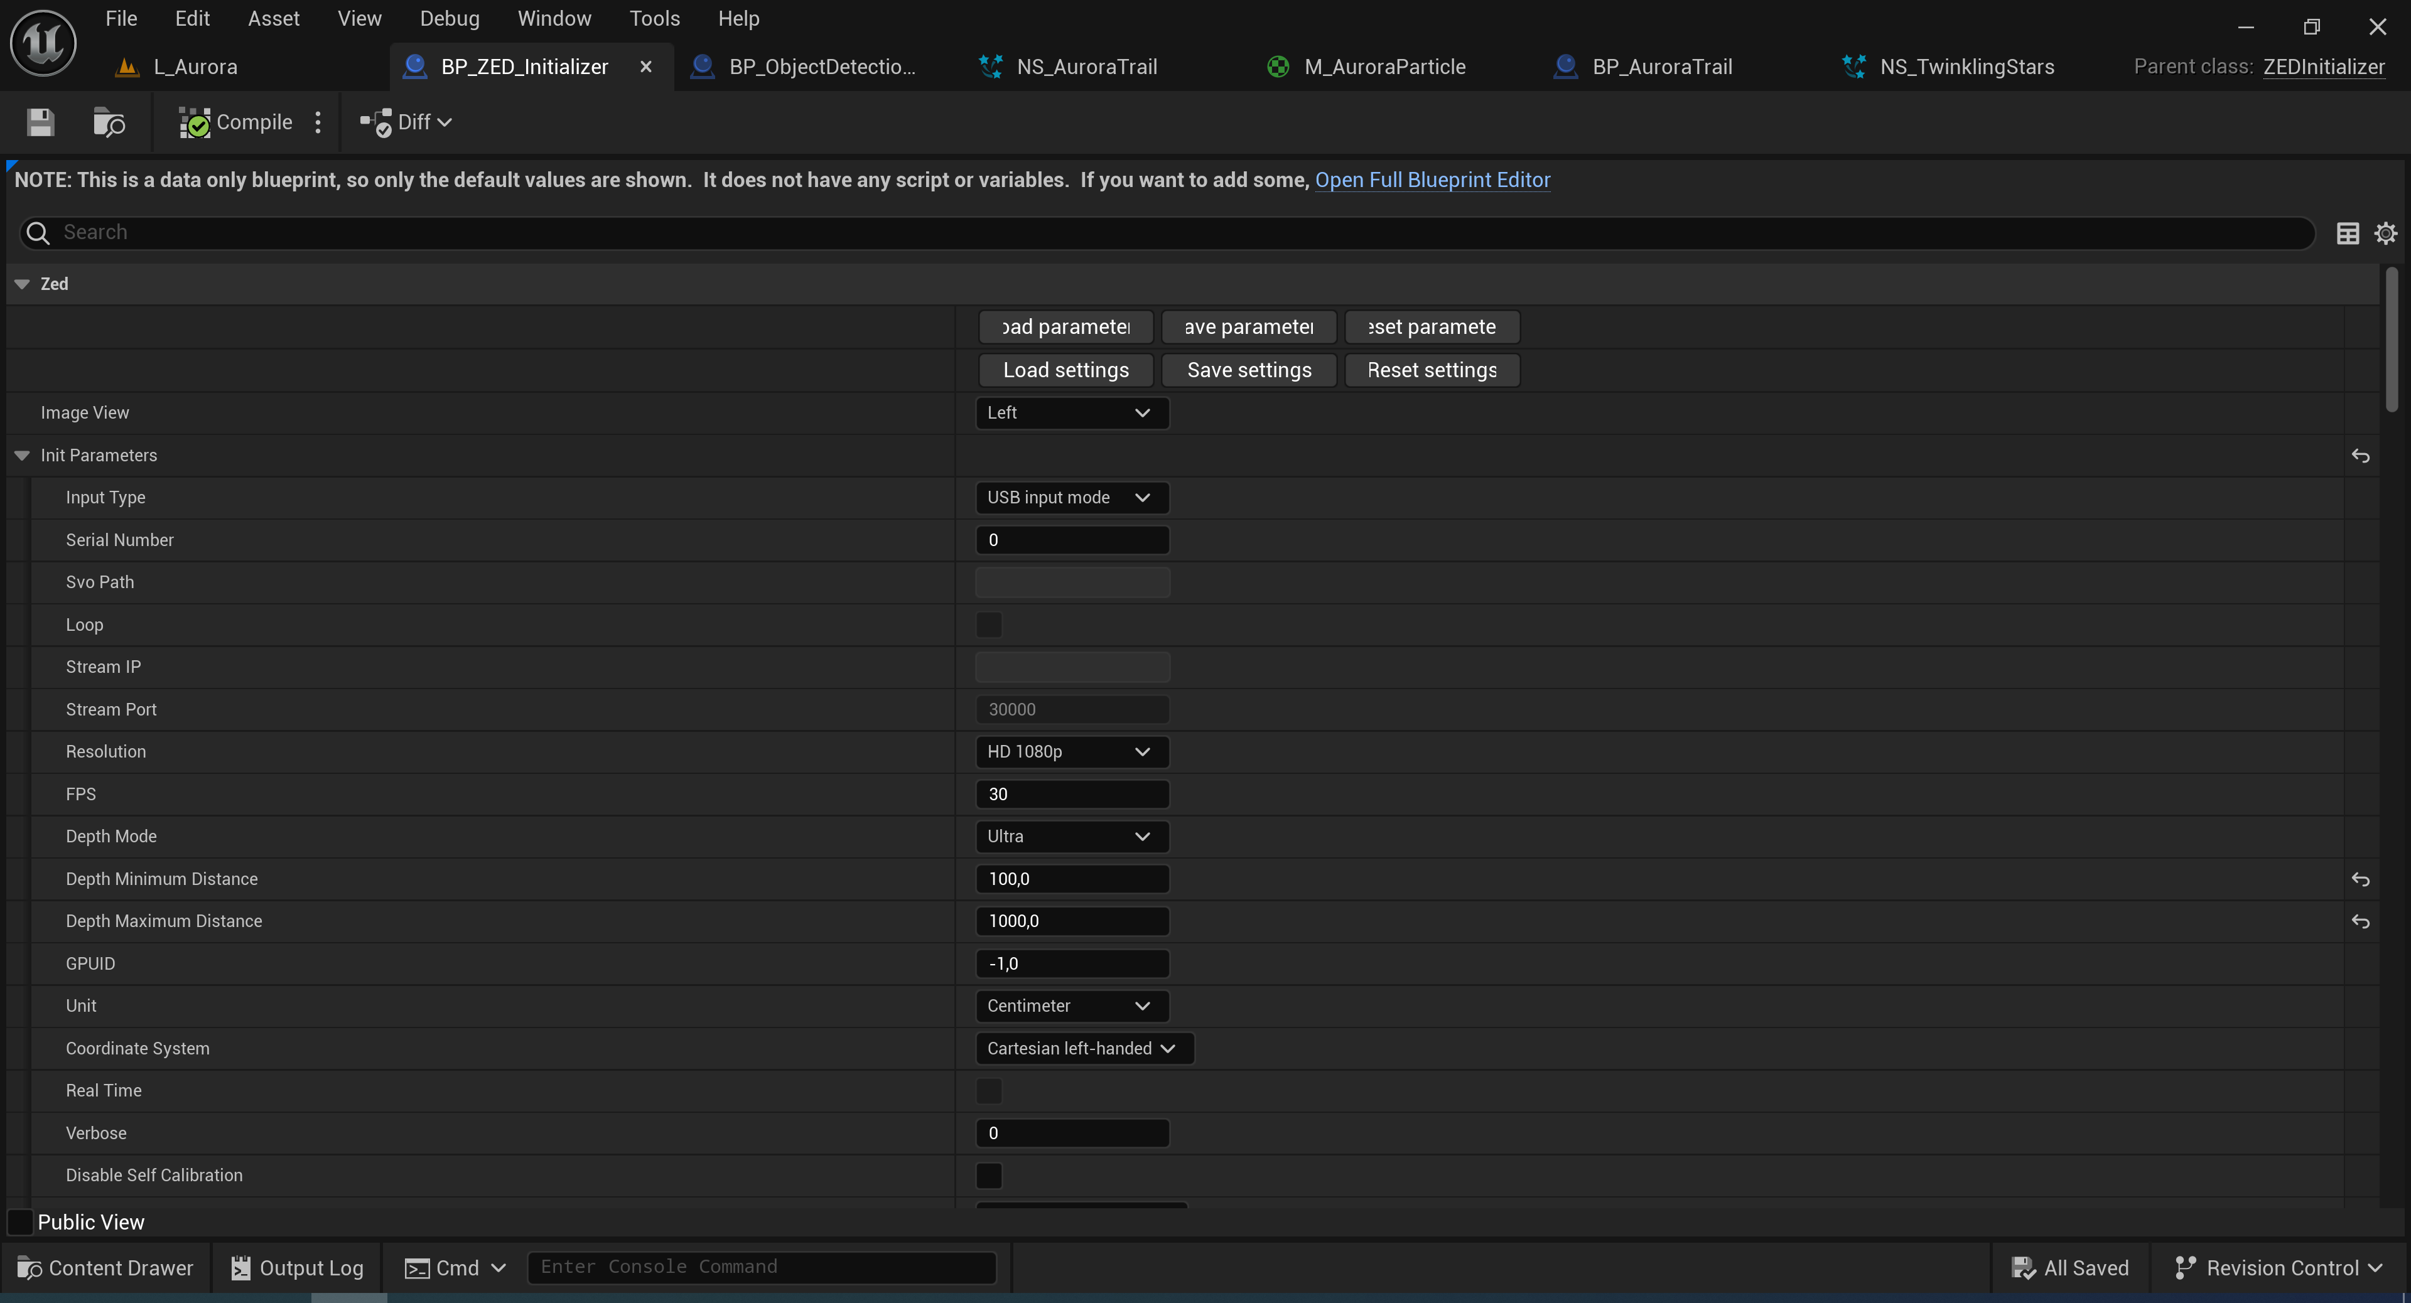
Task: Click the Reset settings button
Action: tap(1432, 370)
